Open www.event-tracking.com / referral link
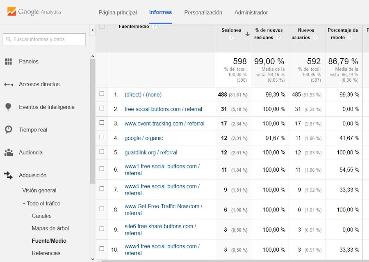Image resolution: width=369 pixels, height=262 pixels. 164,124
